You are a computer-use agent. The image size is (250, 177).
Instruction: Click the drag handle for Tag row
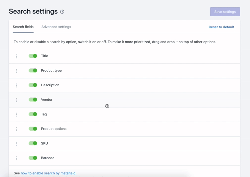16,114
